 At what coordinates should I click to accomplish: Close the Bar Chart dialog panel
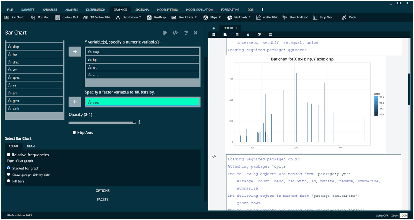click(x=195, y=33)
